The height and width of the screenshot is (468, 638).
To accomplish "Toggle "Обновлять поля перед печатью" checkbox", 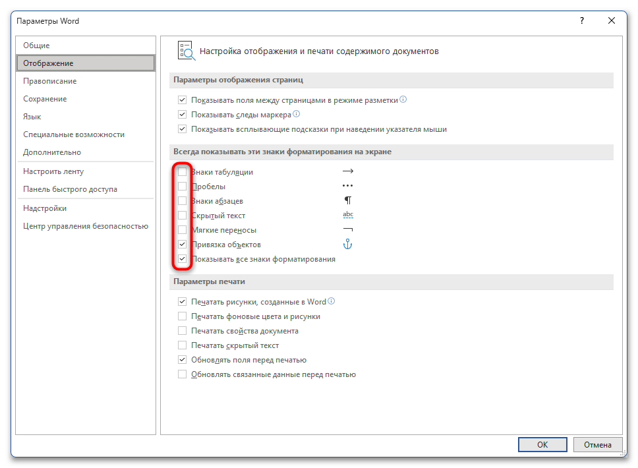I will [x=183, y=360].
